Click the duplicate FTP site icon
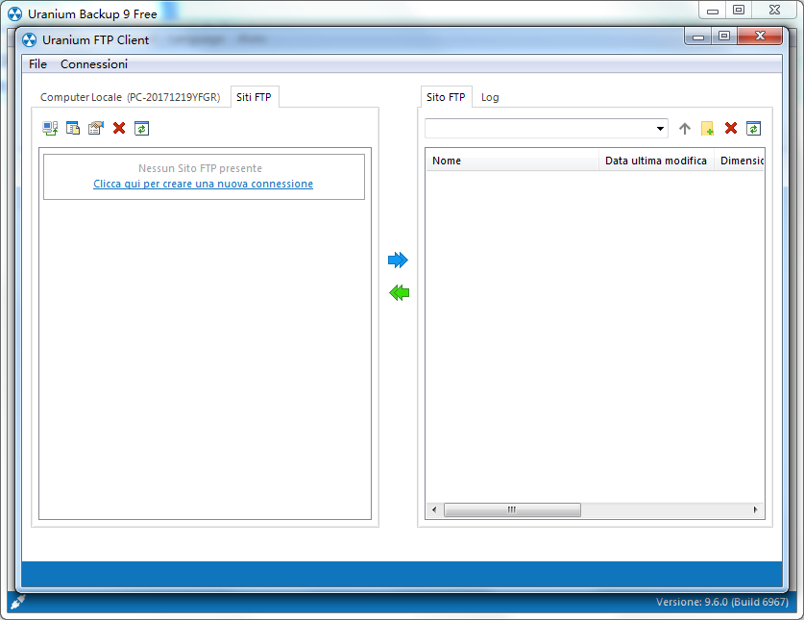 73,128
